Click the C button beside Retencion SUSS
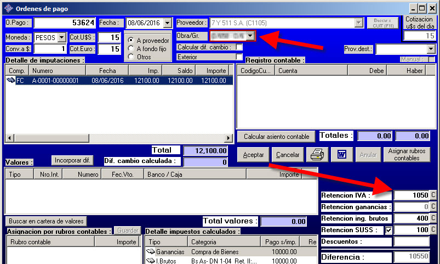The width and height of the screenshot is (440, 264). point(433,230)
